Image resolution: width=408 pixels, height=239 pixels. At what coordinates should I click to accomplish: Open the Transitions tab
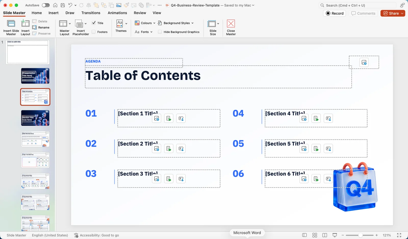point(91,13)
